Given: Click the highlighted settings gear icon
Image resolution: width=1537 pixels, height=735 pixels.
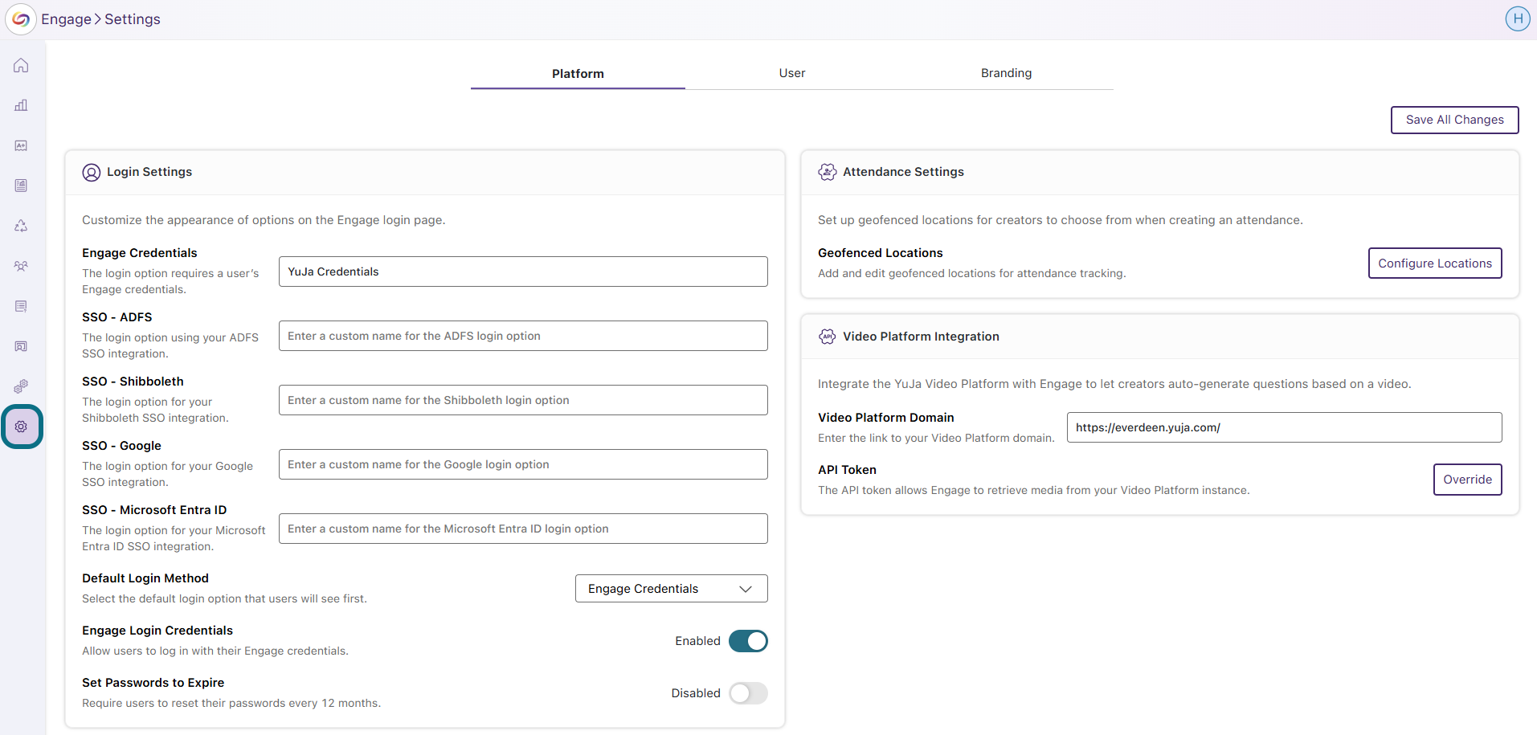Looking at the screenshot, I should point(22,427).
